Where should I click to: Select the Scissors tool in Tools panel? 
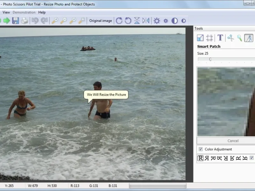pos(230,38)
